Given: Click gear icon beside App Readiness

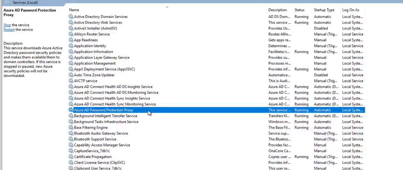Looking at the screenshot, I should (x=71, y=40).
